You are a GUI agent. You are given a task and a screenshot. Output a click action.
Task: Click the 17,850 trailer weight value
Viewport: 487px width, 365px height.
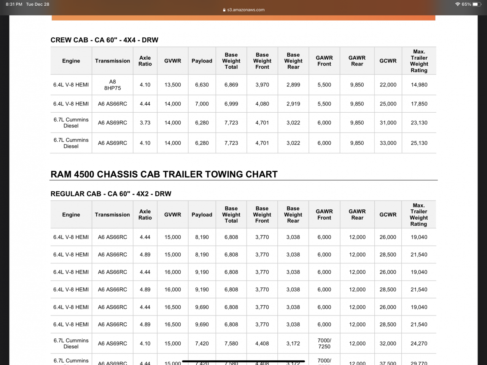(x=419, y=104)
